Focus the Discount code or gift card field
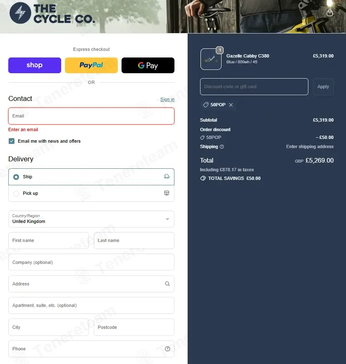The image size is (346, 364). [254, 86]
